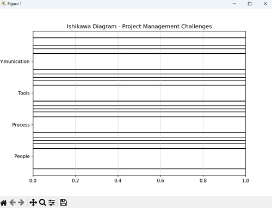Click the Communication y-axis label
Image resolution: width=272 pixels, height=208 pixels.
[x=15, y=61]
